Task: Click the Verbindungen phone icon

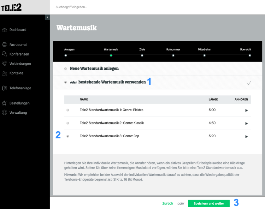Action: (4, 63)
